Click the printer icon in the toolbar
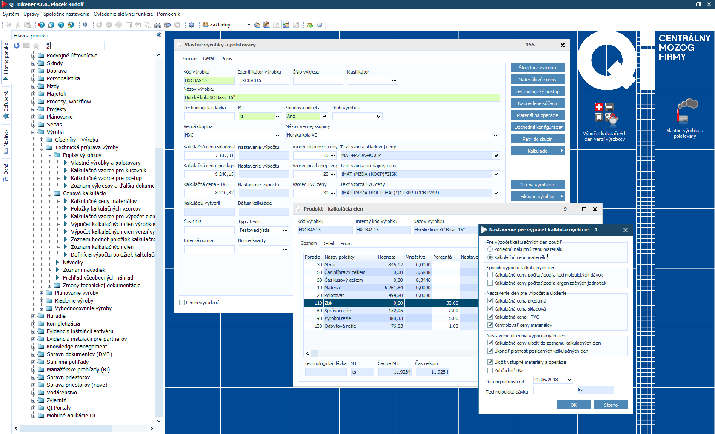This screenshot has width=715, height=434. pos(158,25)
